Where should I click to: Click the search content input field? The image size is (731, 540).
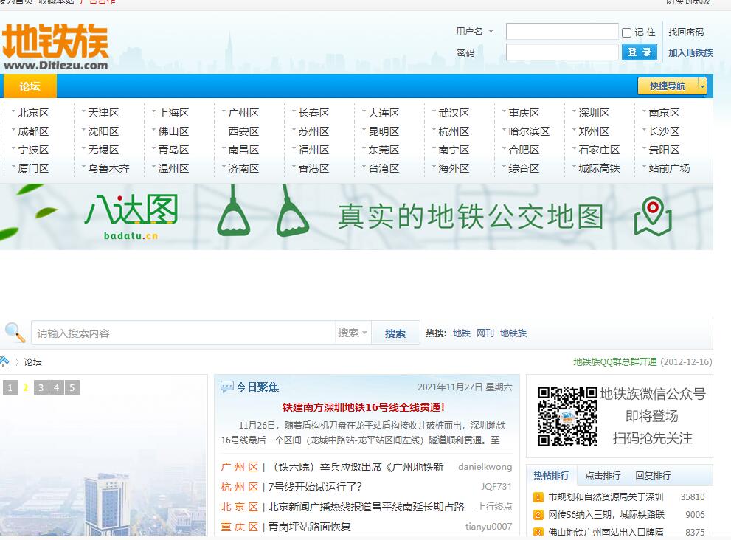[184, 333]
